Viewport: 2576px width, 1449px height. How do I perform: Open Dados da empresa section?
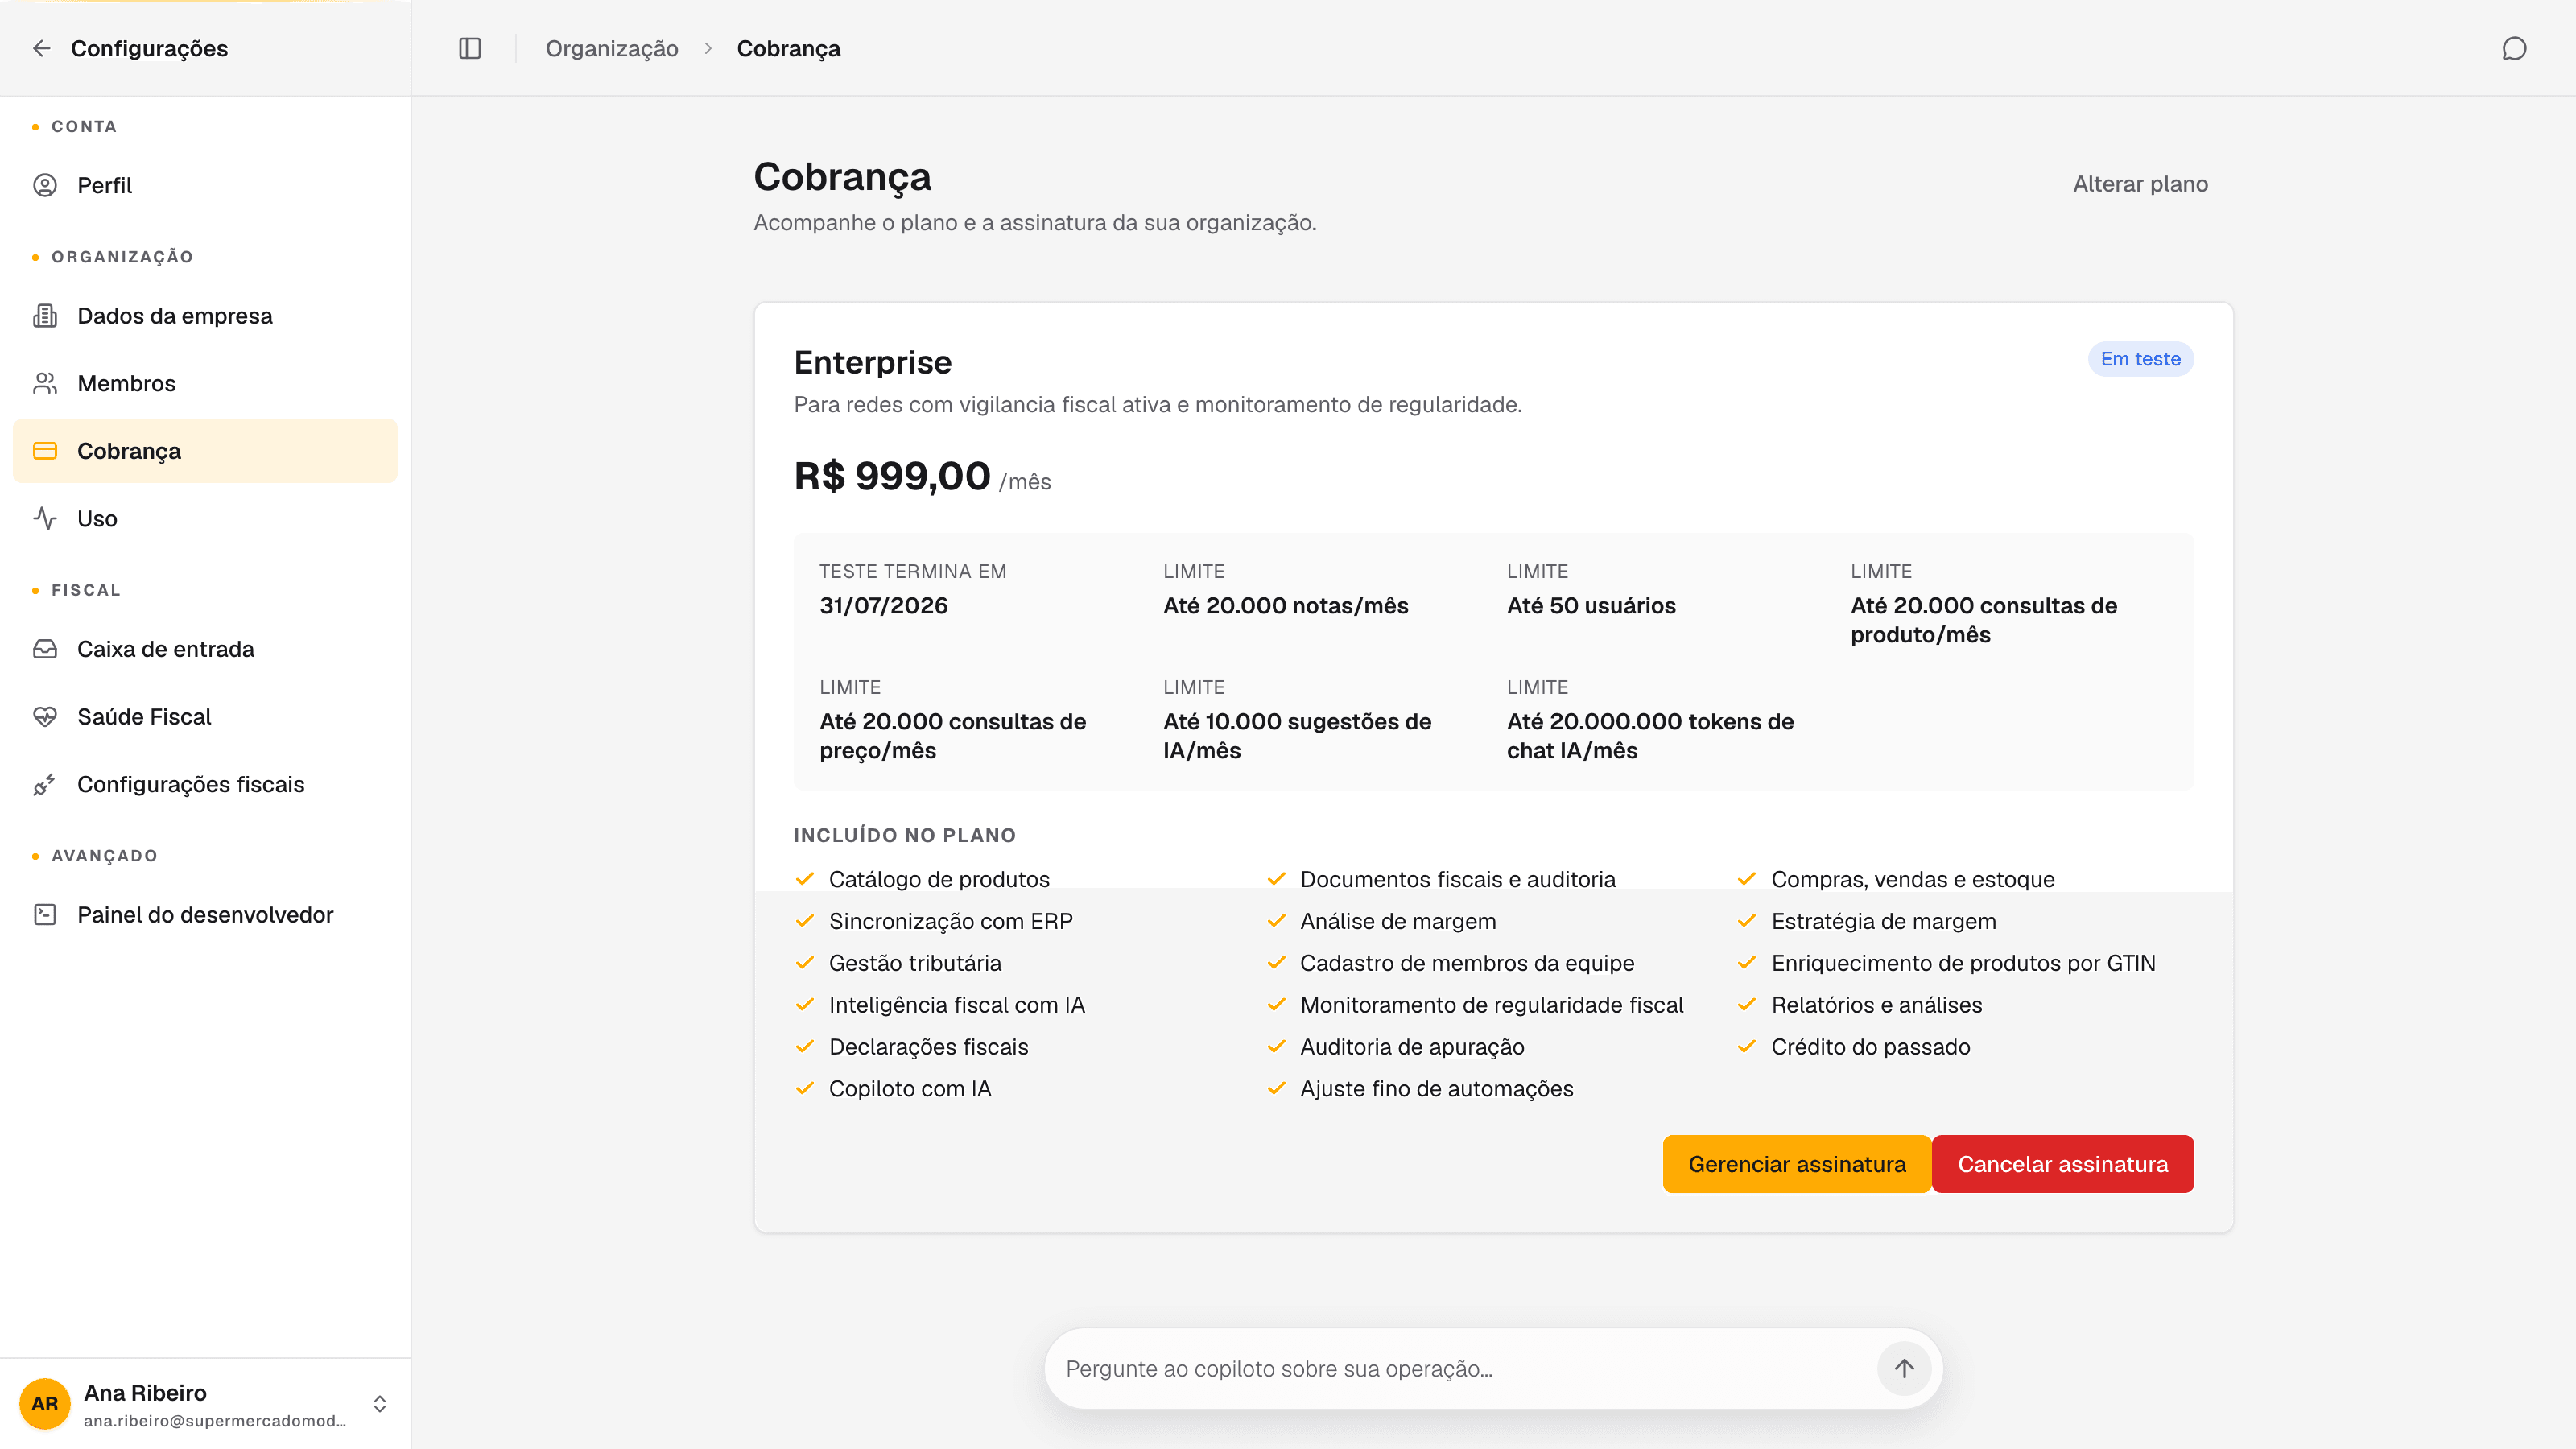205,316
